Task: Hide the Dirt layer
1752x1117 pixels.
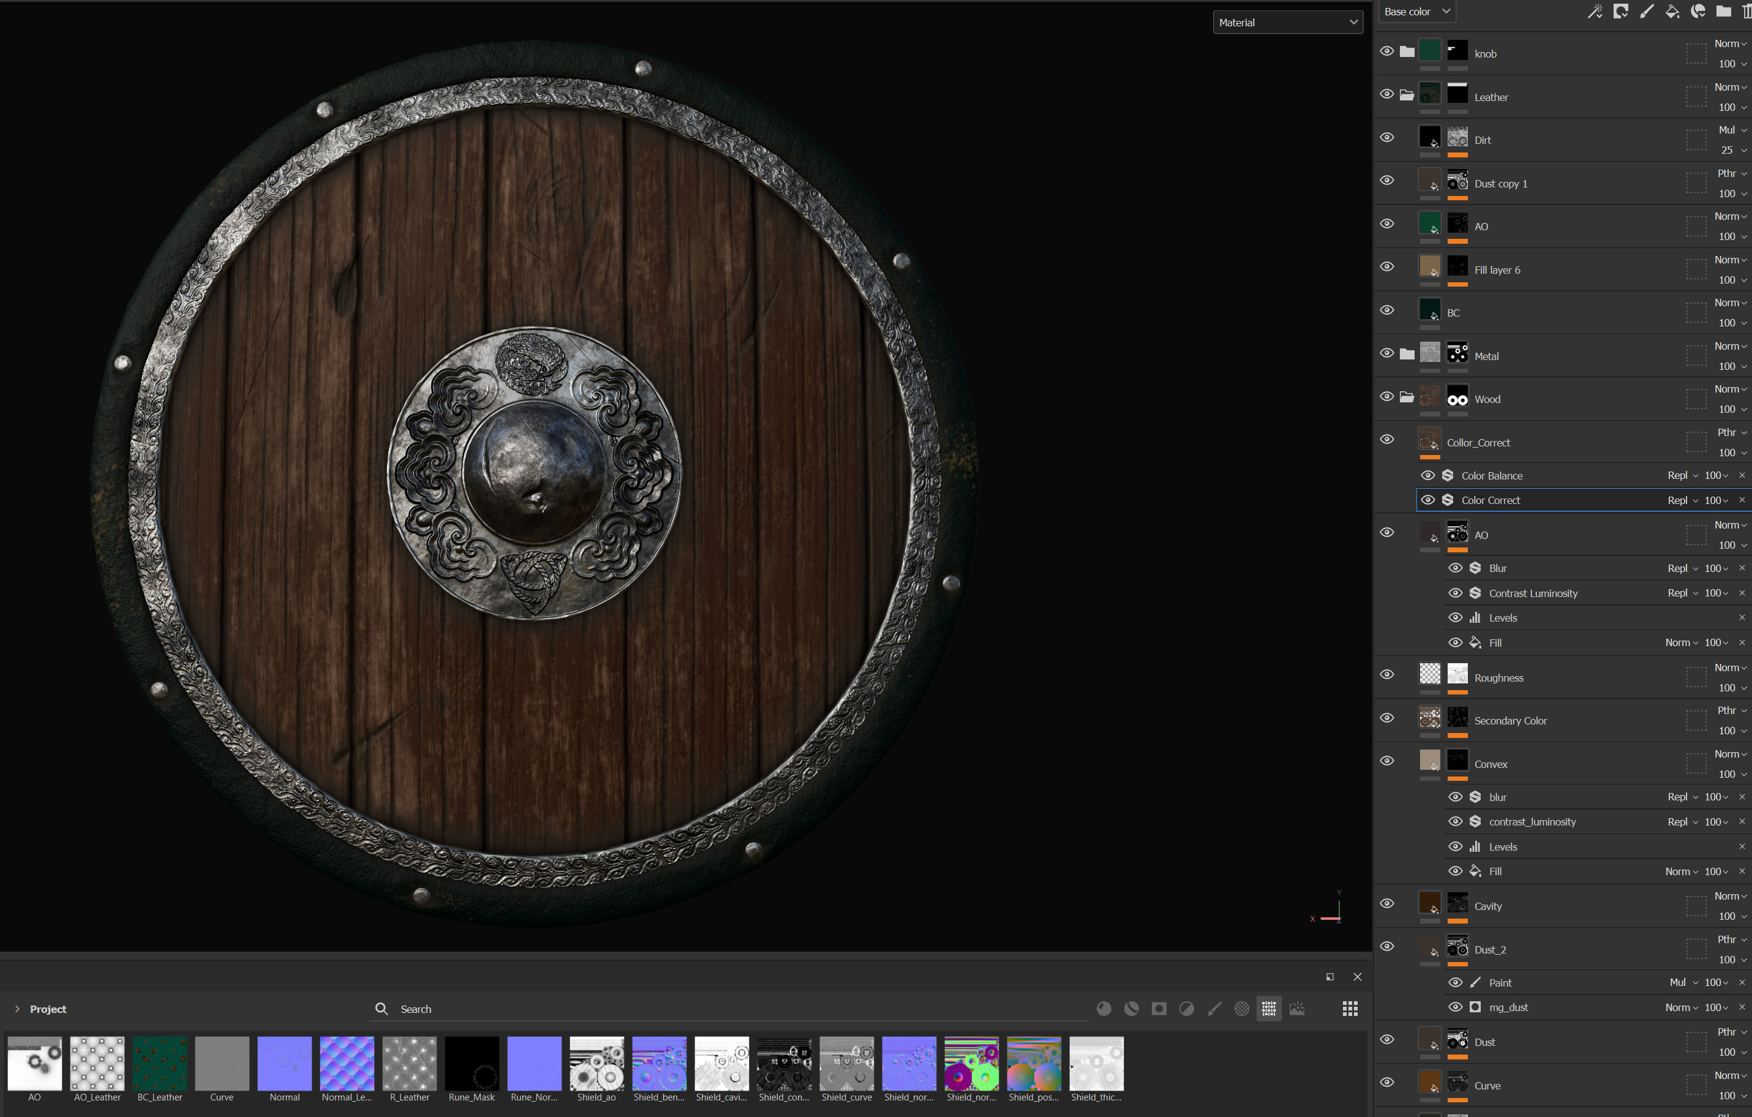Action: pos(1387,137)
